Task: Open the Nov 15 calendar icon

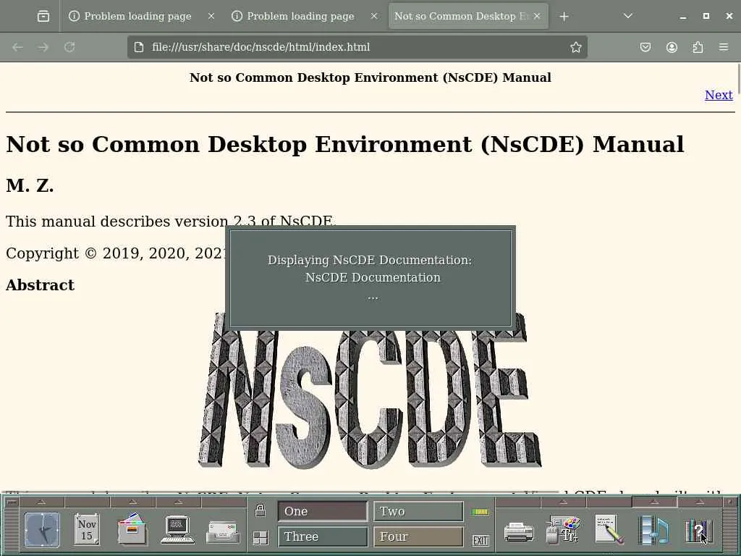Action: coord(87,529)
